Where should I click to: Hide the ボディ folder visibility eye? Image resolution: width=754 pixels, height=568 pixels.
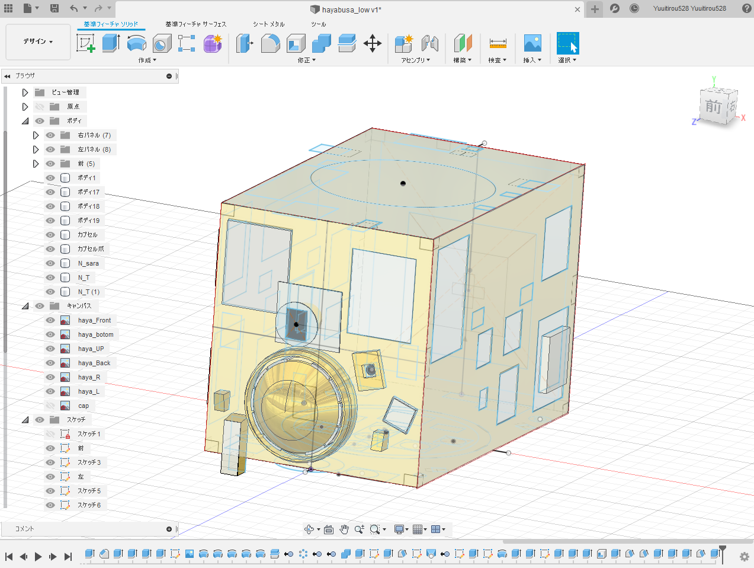click(x=40, y=121)
